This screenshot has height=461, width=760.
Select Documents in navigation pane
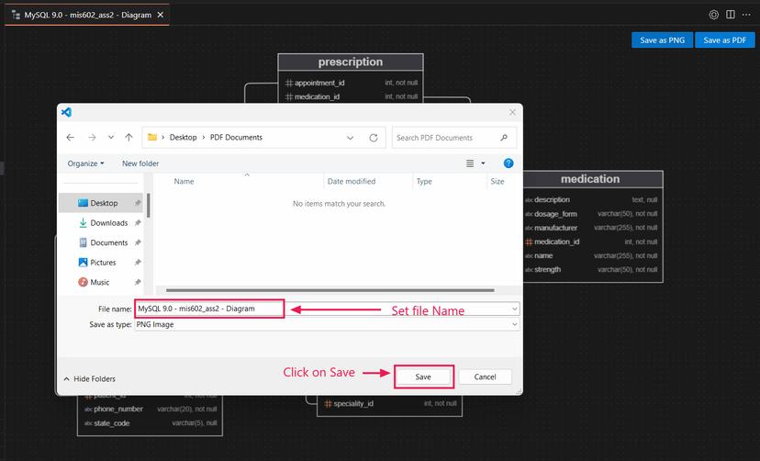[102, 242]
